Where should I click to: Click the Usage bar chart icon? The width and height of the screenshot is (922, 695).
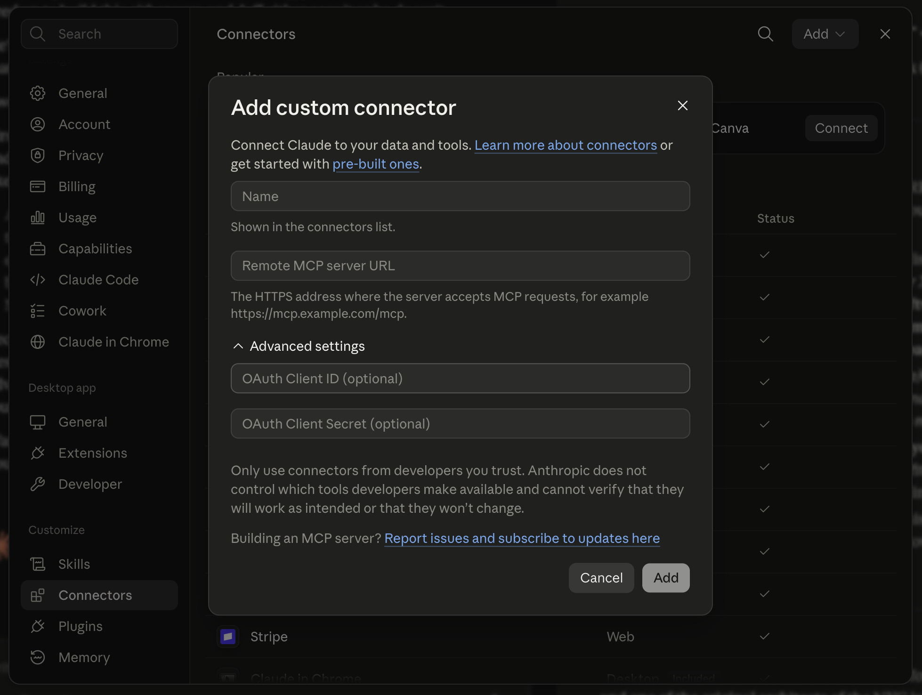click(x=38, y=218)
